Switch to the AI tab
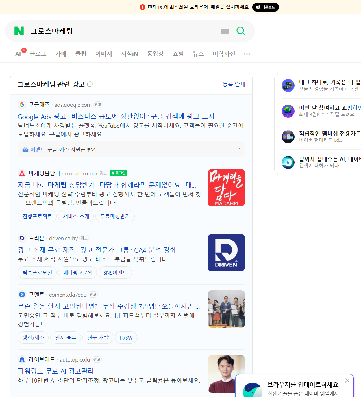This screenshot has height=397, width=361. click(18, 54)
